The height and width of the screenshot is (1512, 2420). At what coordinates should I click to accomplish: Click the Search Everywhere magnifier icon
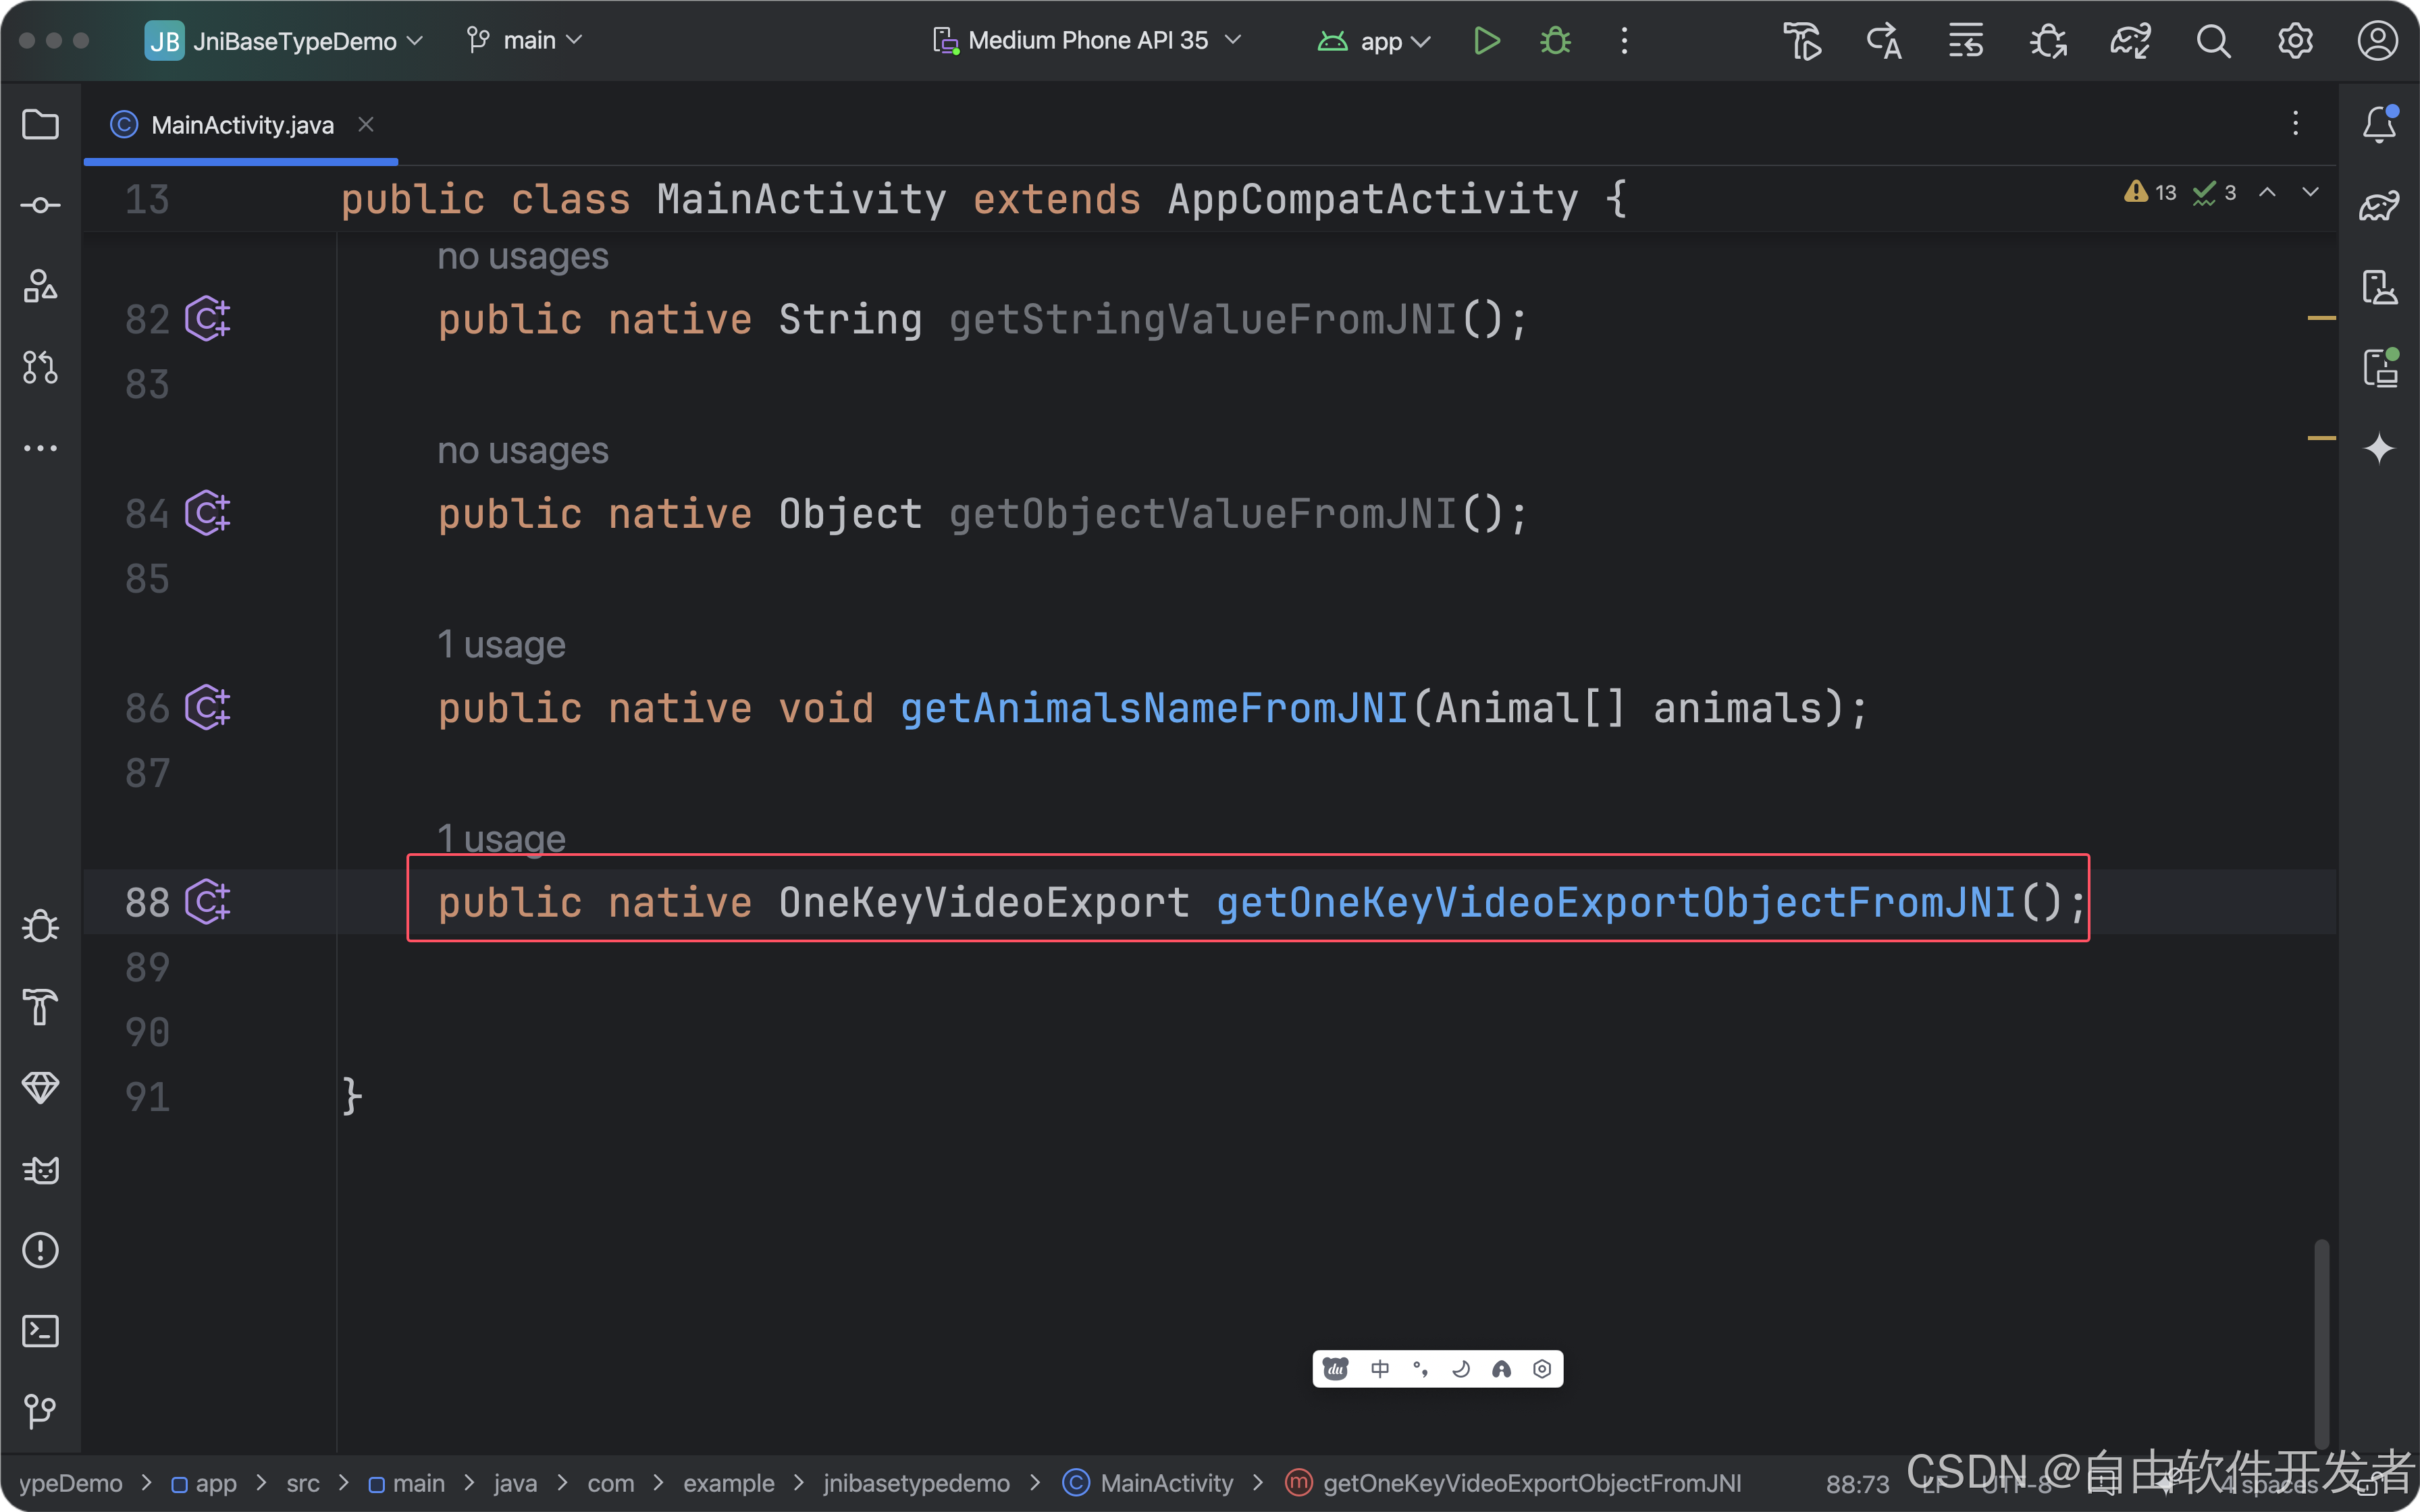[x=2212, y=41]
